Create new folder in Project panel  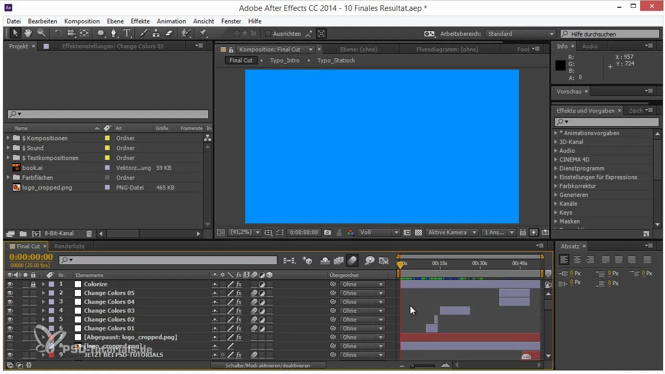coord(23,234)
